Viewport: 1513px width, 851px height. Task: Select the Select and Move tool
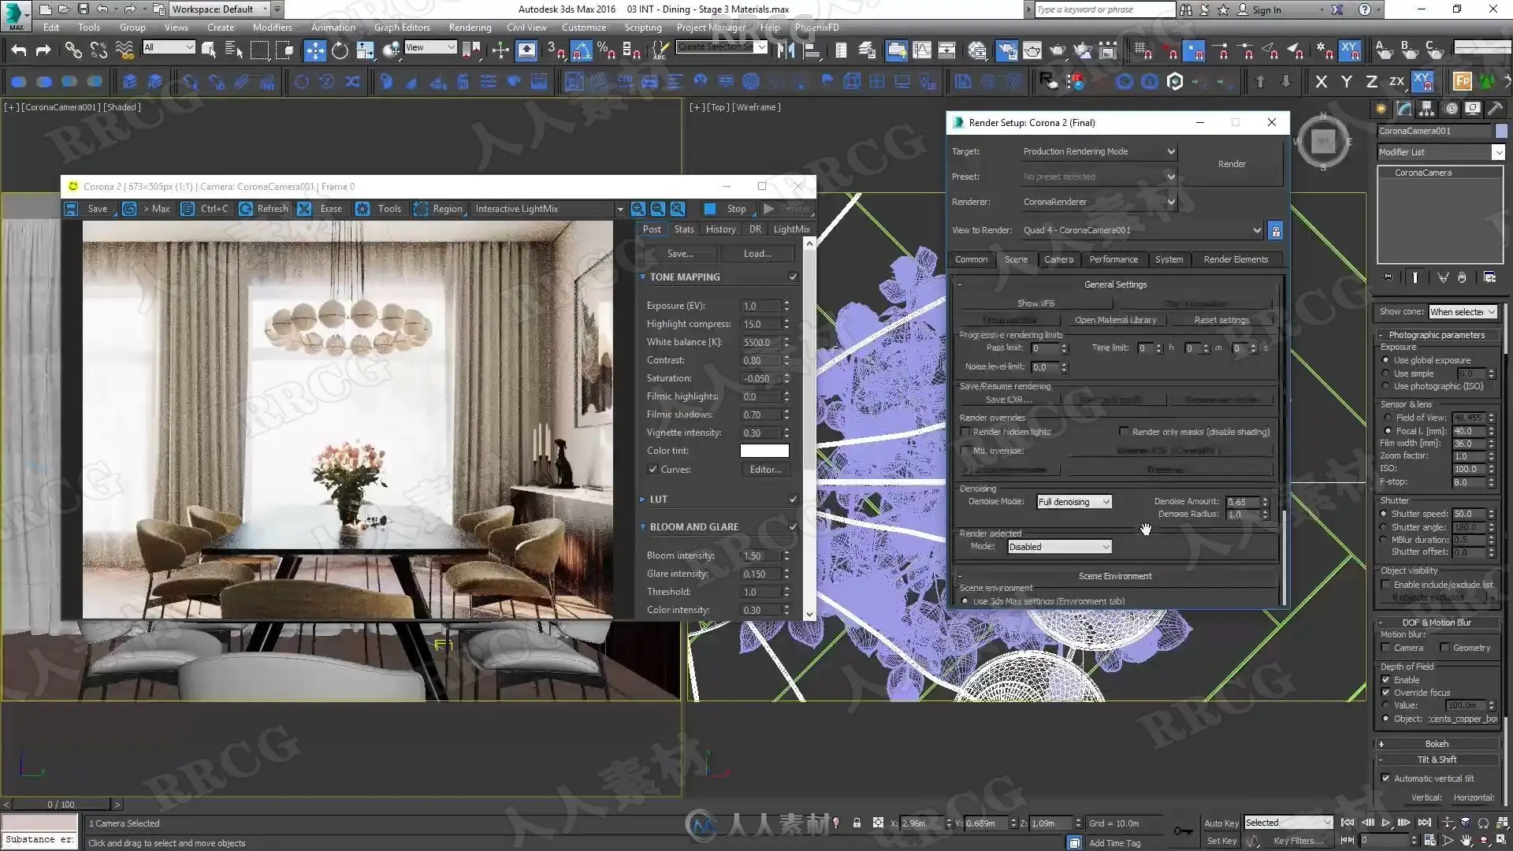pyautogui.click(x=314, y=50)
